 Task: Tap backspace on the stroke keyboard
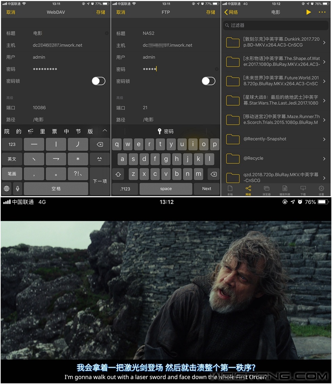pyautogui.click(x=100, y=144)
